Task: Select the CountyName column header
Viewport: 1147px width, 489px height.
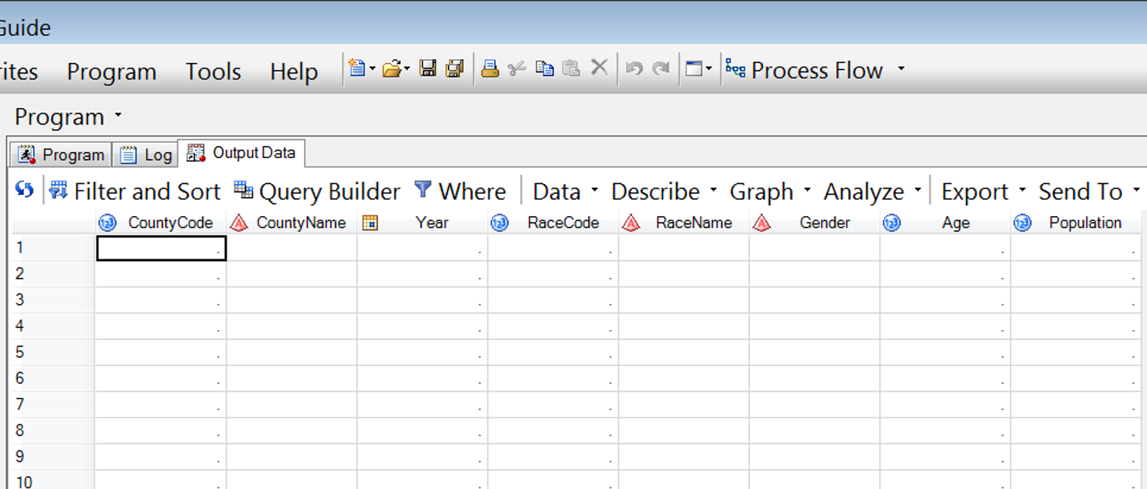Action: 300,223
